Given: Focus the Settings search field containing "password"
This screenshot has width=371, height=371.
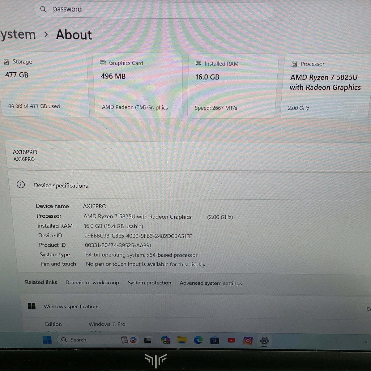Looking at the screenshot, I should pos(154,10).
